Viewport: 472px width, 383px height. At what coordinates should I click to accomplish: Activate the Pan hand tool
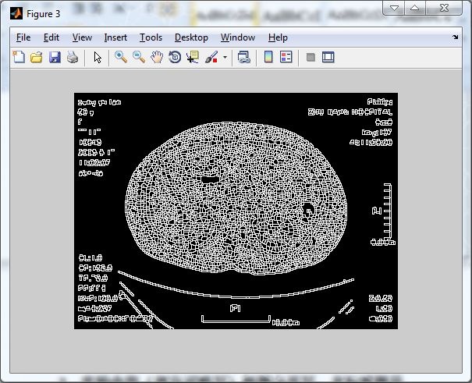click(157, 57)
